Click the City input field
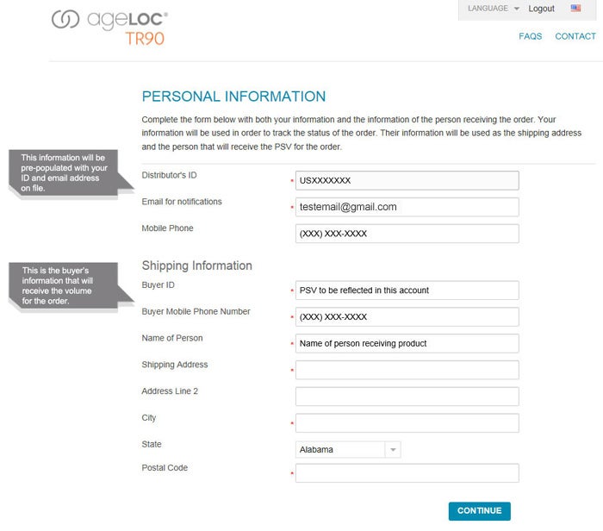603x531 pixels. coord(407,423)
